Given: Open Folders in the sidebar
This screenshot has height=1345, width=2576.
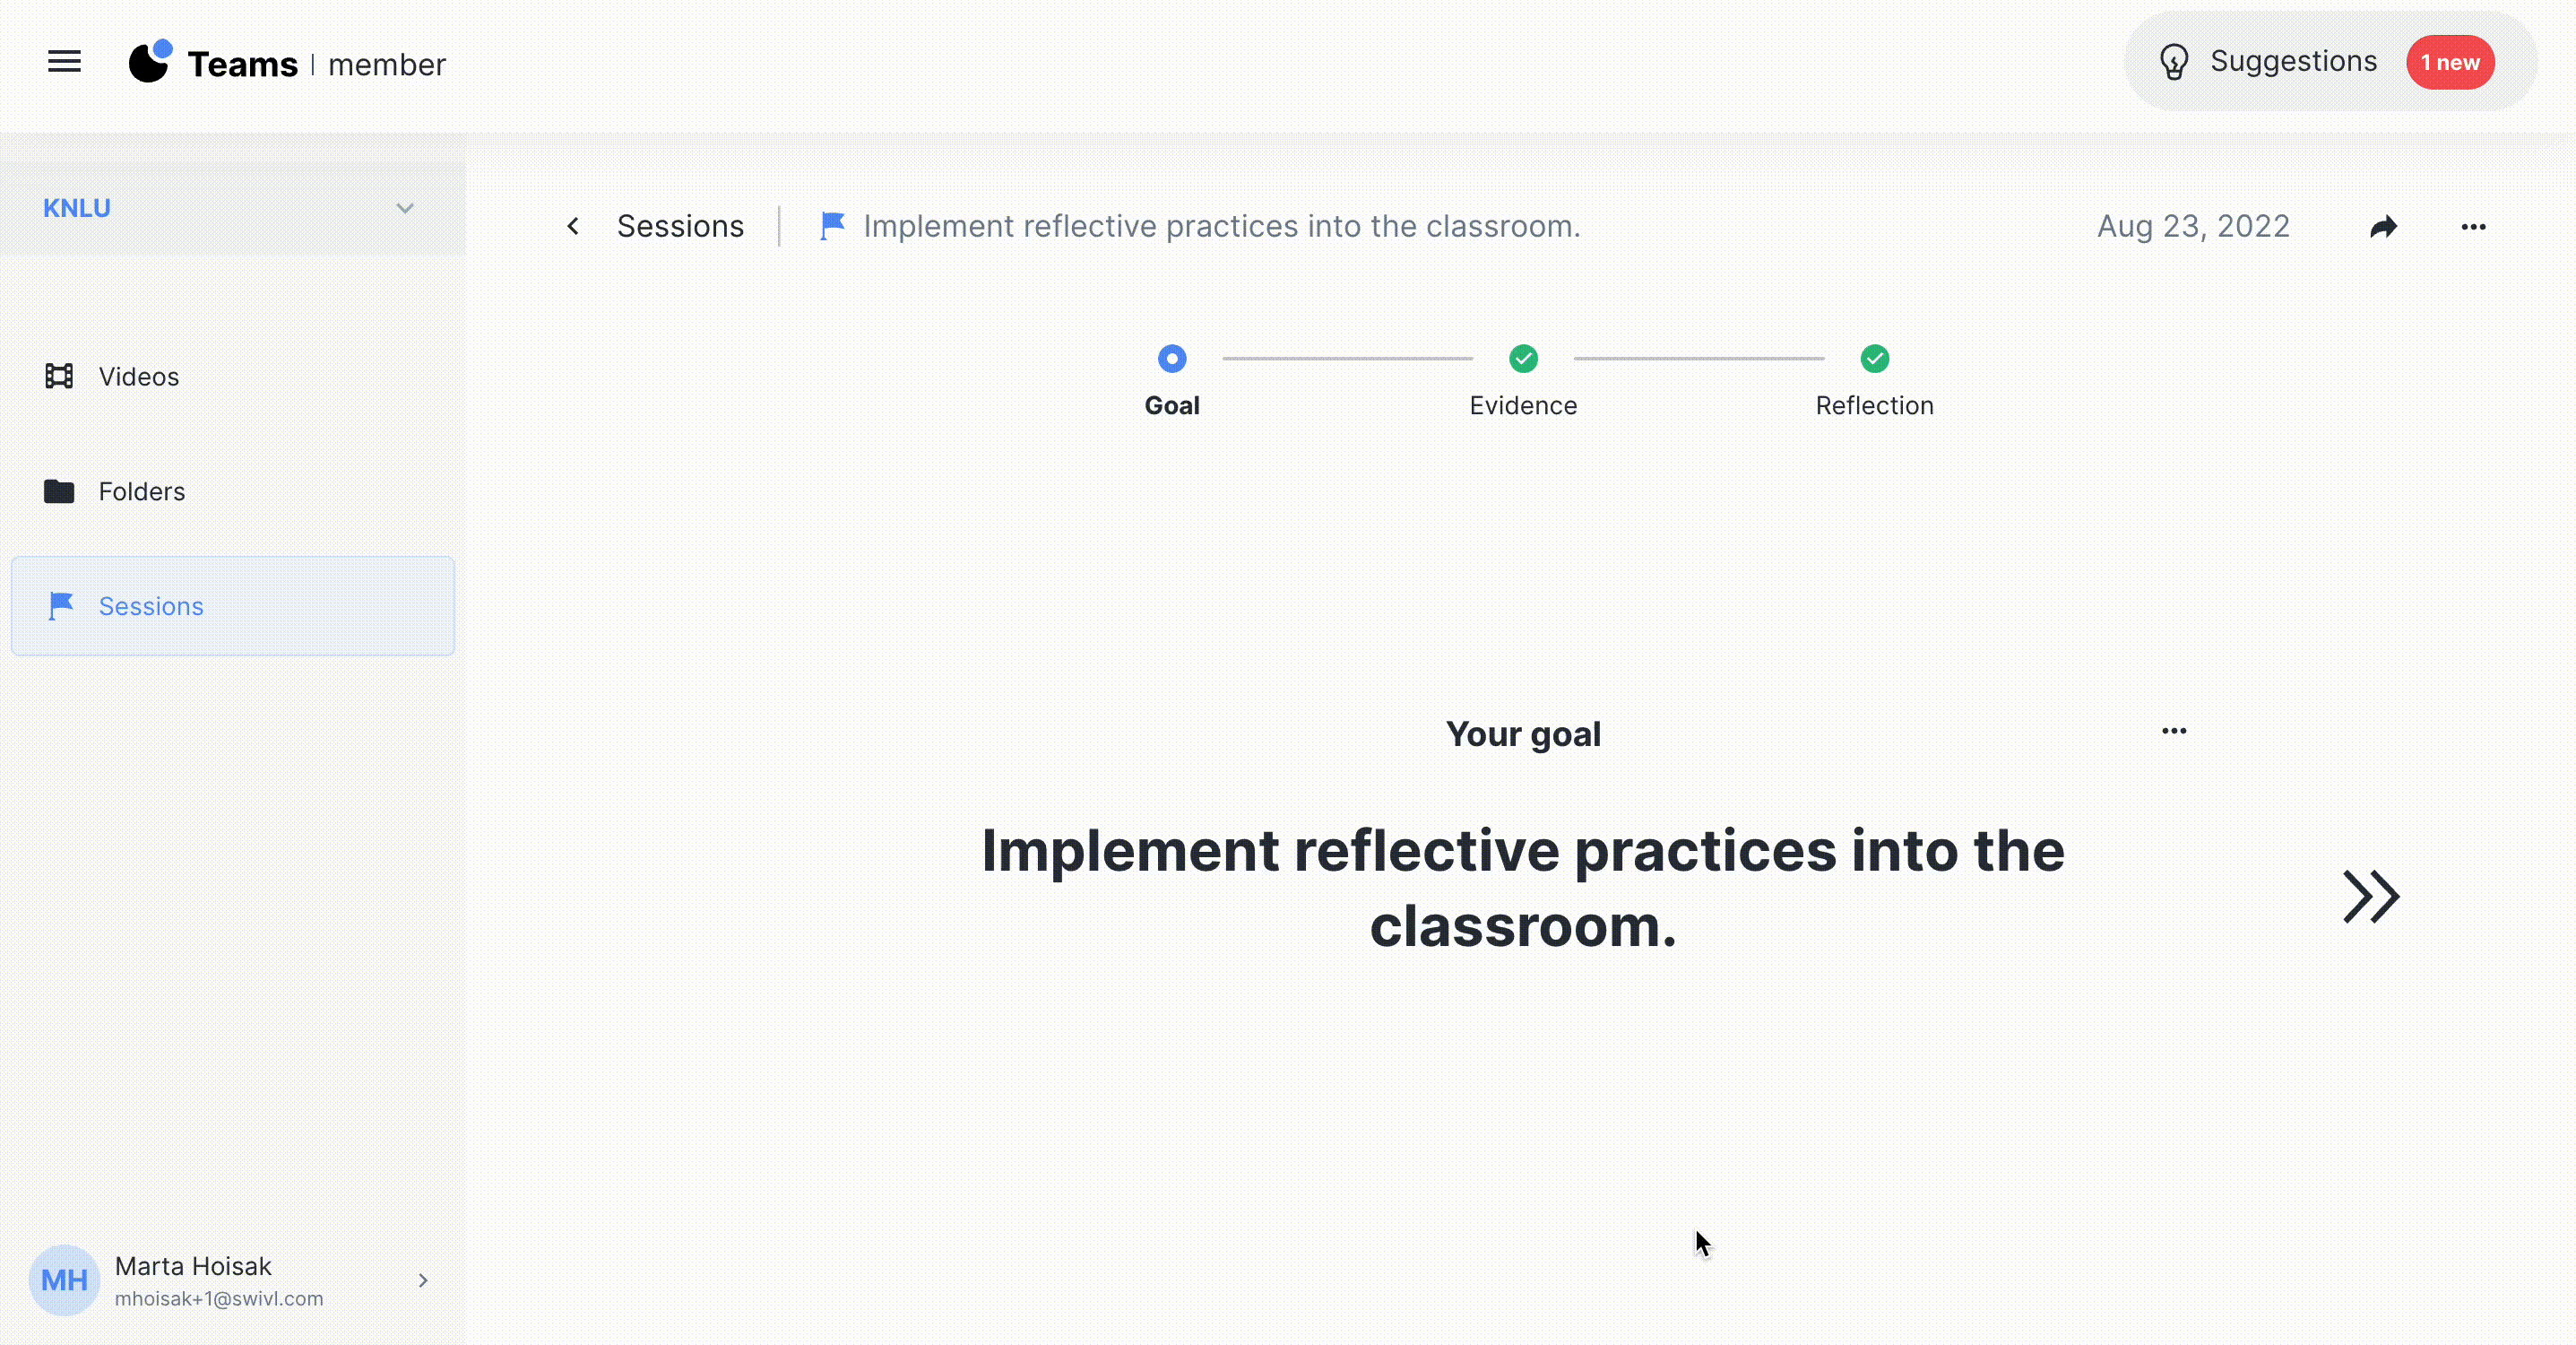Looking at the screenshot, I should tap(141, 491).
